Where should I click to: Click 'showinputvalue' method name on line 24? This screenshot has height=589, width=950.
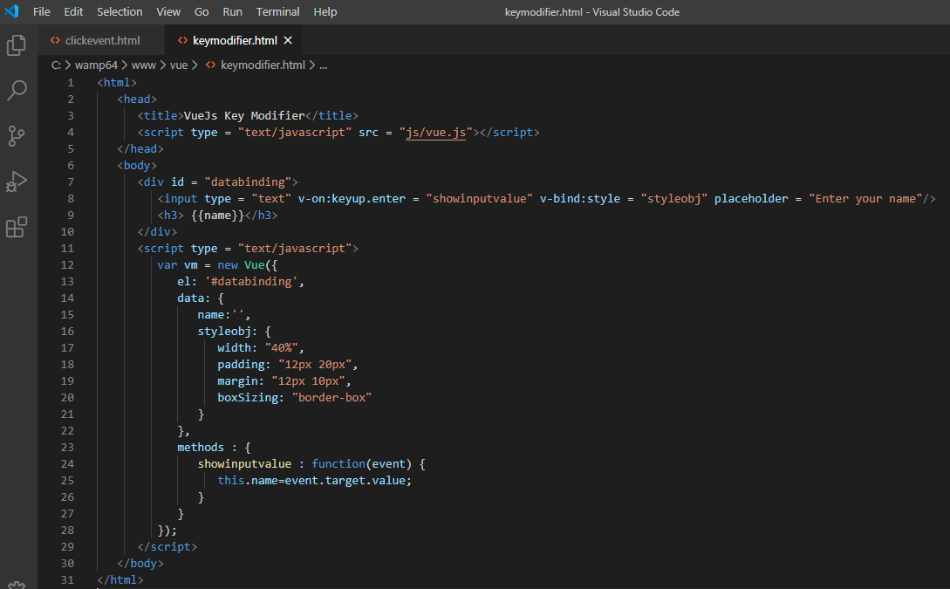[244, 463]
